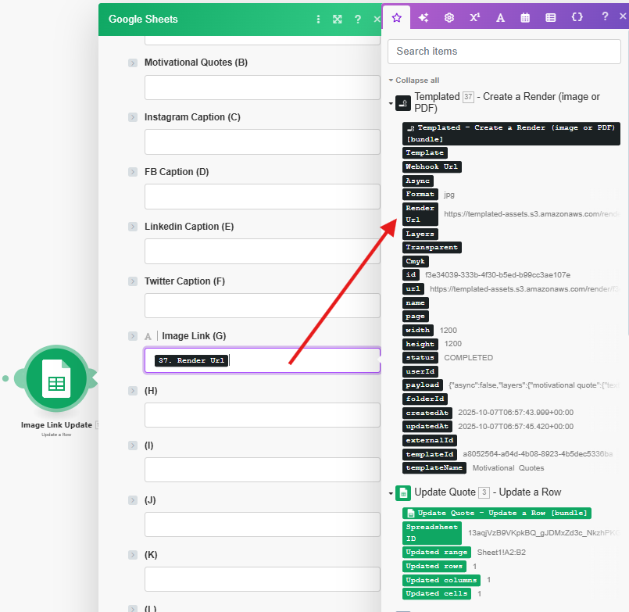Insert the templateName variable pill

pyautogui.click(x=434, y=468)
